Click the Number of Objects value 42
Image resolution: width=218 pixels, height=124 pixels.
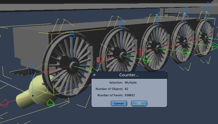tap(126, 89)
